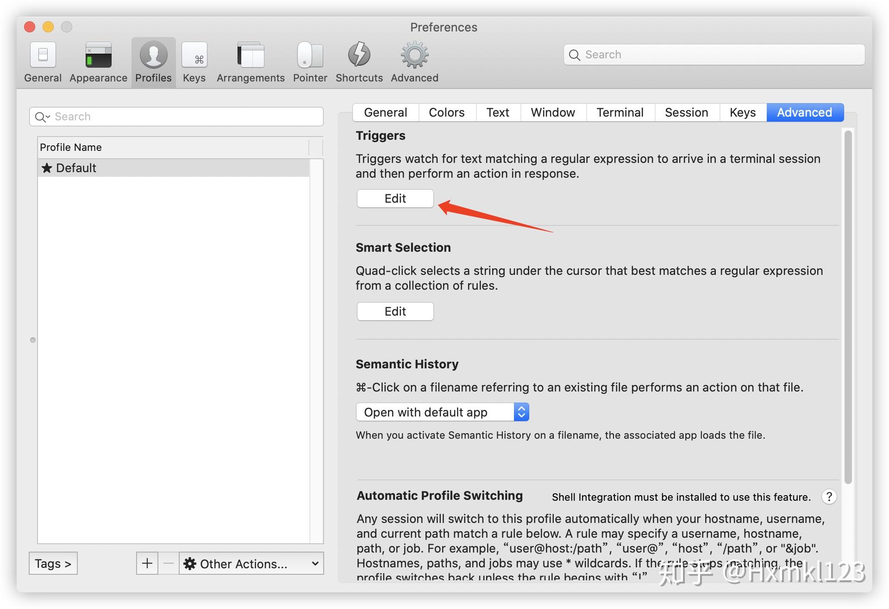Image resolution: width=889 pixels, height=609 pixels.
Task: Switch to the Terminal tab
Action: tap(620, 112)
